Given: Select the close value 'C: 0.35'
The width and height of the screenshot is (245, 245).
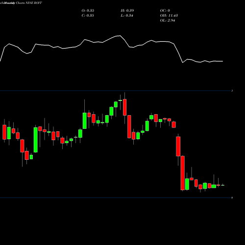Looking at the screenshot, I should pos(88,16).
